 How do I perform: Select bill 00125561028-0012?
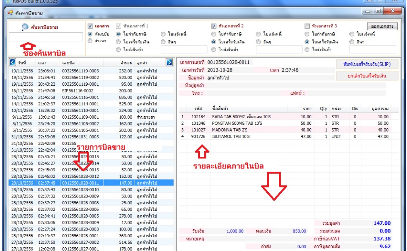tap(91, 176)
